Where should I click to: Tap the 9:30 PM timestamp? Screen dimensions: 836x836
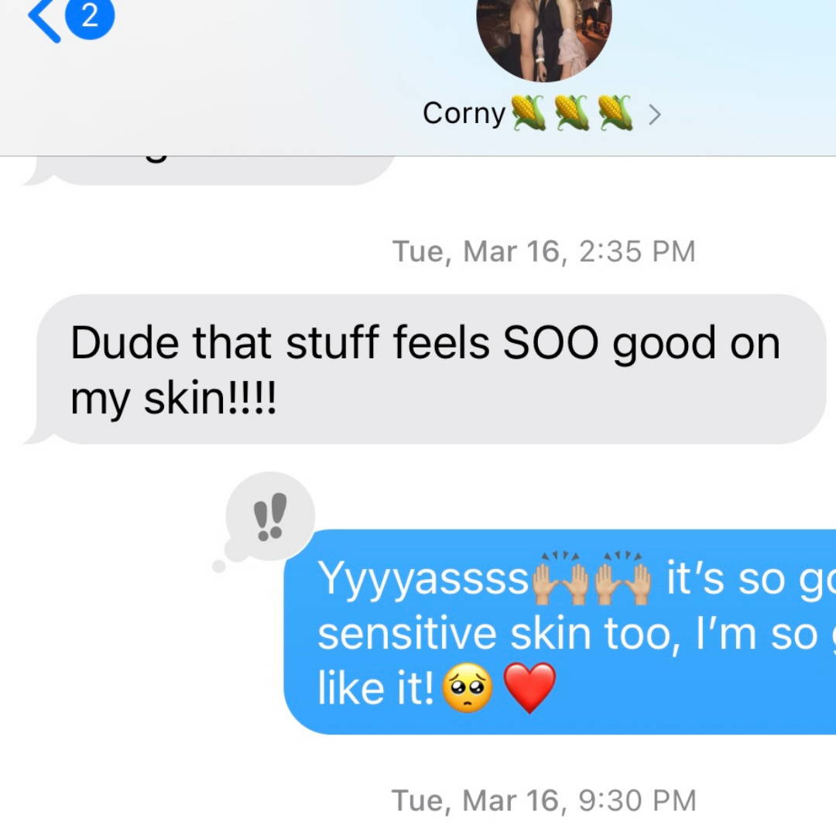point(544,800)
